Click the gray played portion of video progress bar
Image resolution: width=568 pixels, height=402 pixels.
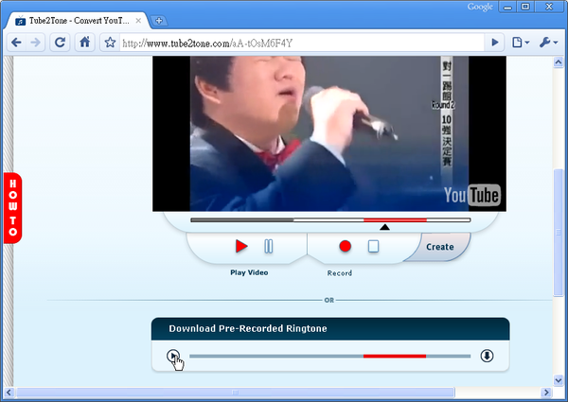(242, 220)
